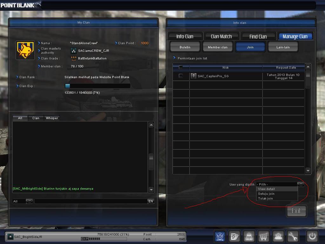Click the rank icon next to SAC_CaptenPro_SG

click(x=193, y=76)
